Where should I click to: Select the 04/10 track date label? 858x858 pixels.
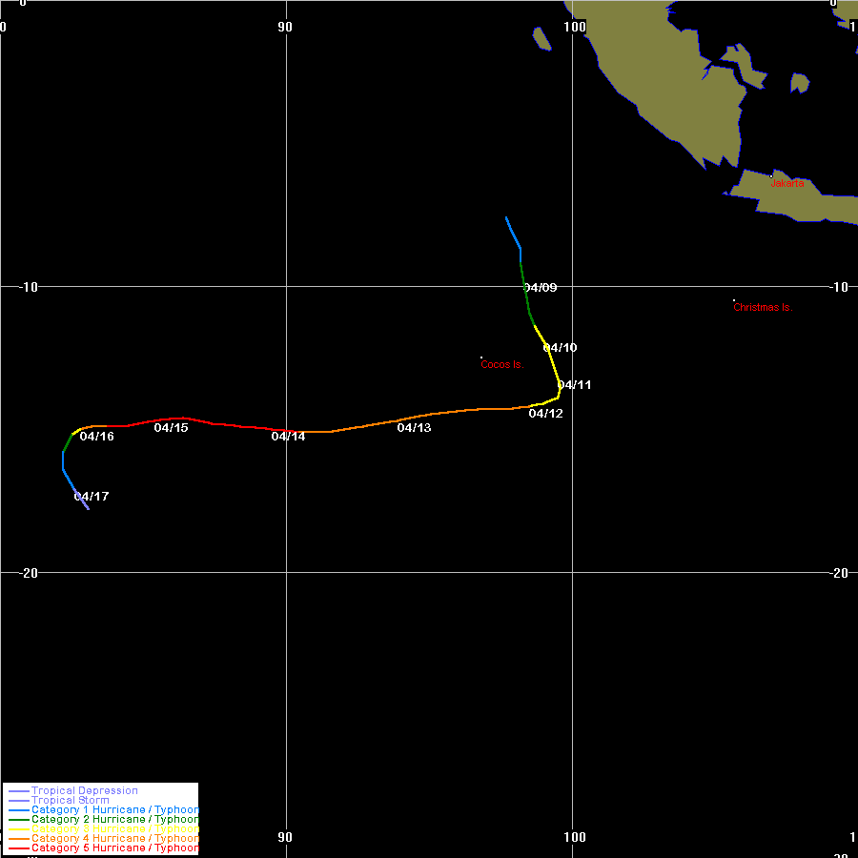pyautogui.click(x=560, y=348)
